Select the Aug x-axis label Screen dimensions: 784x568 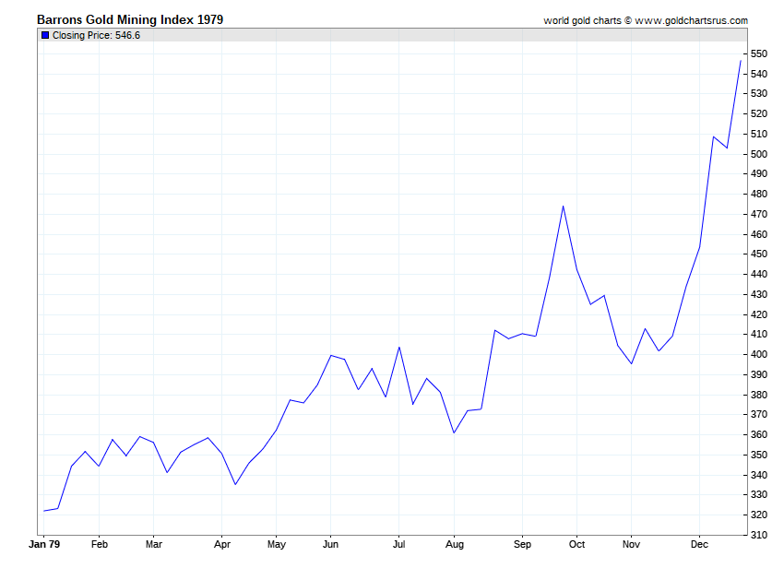(x=454, y=545)
